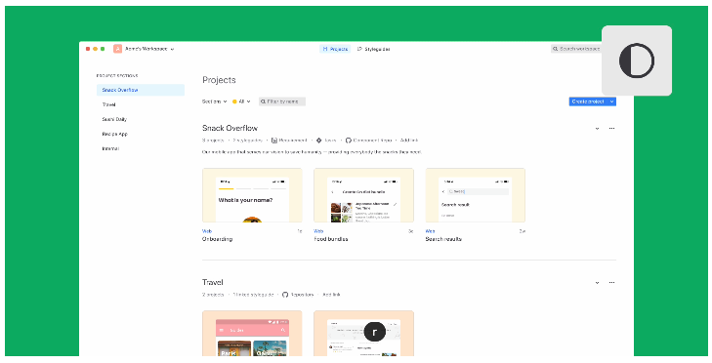712x363 pixels.
Task: Click the half-circle contrast theme icon
Action: tap(636, 60)
